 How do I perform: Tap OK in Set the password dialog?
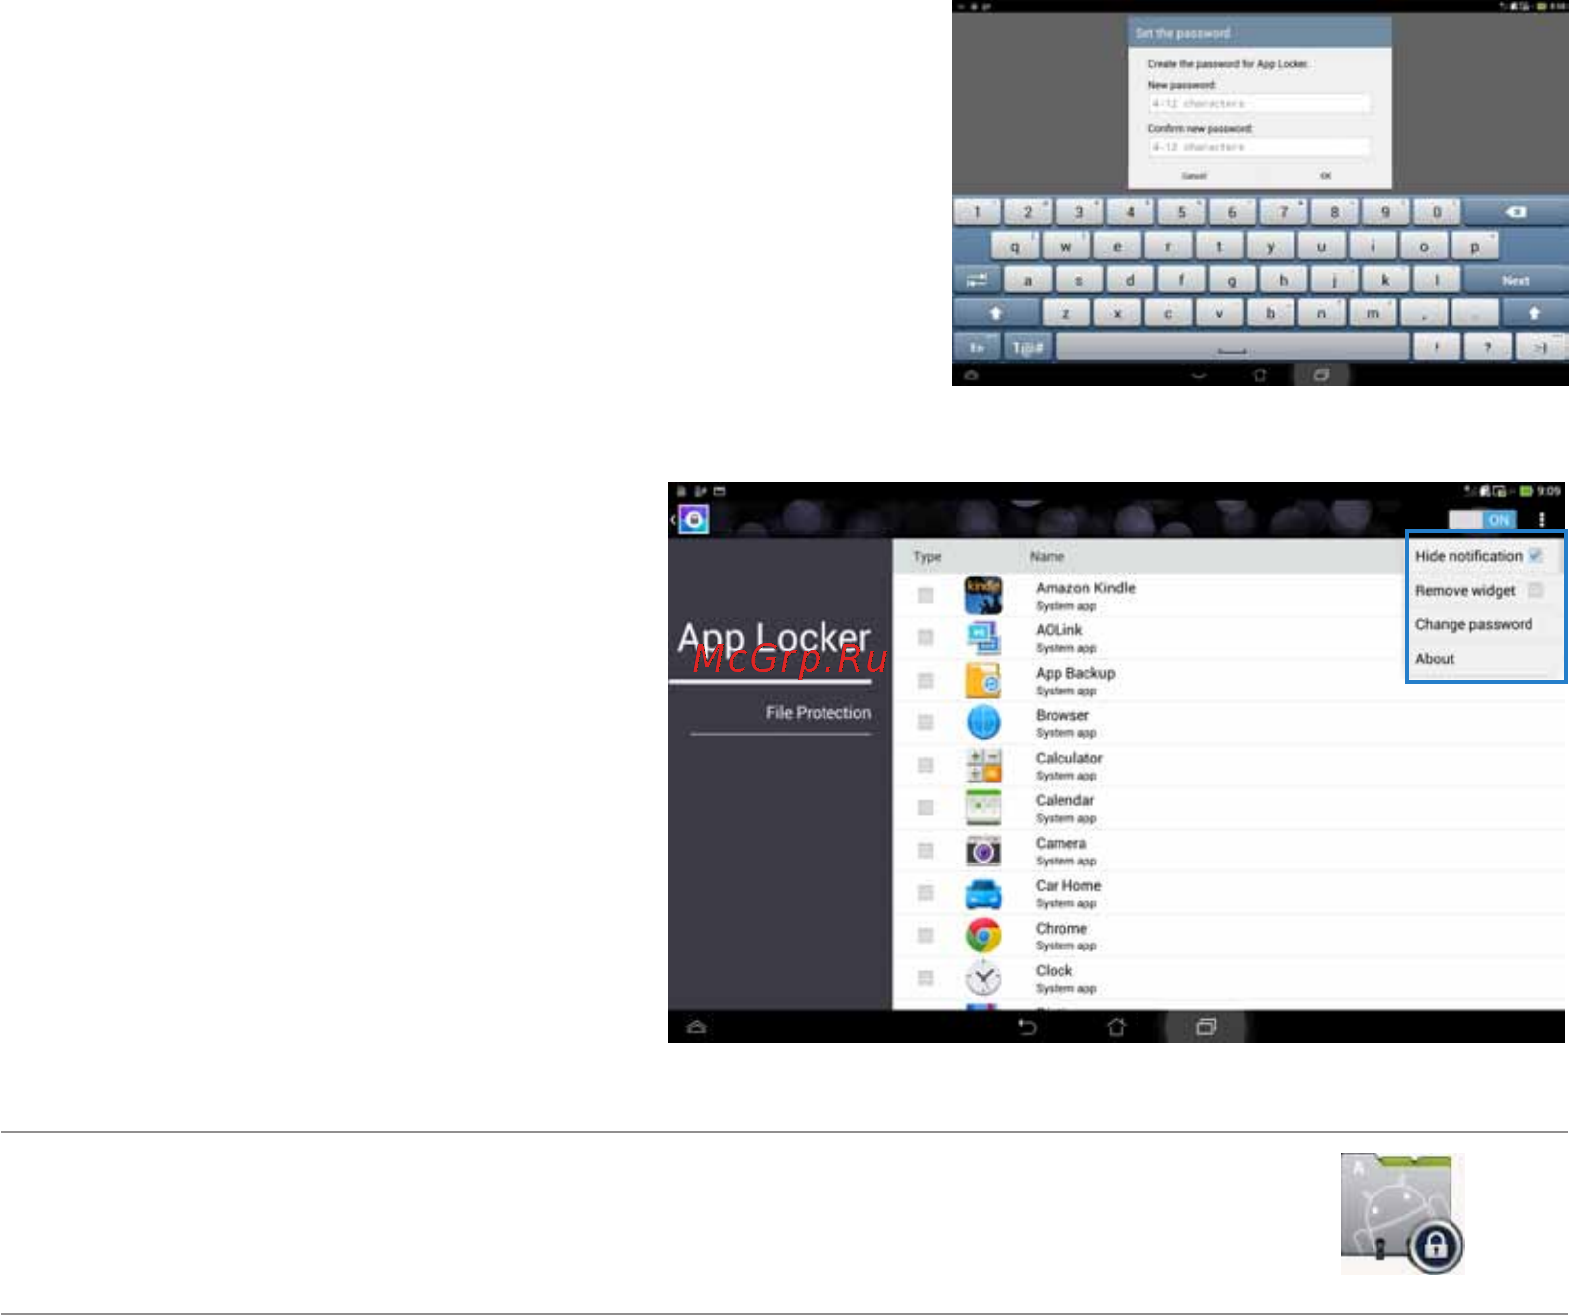[x=1326, y=176]
